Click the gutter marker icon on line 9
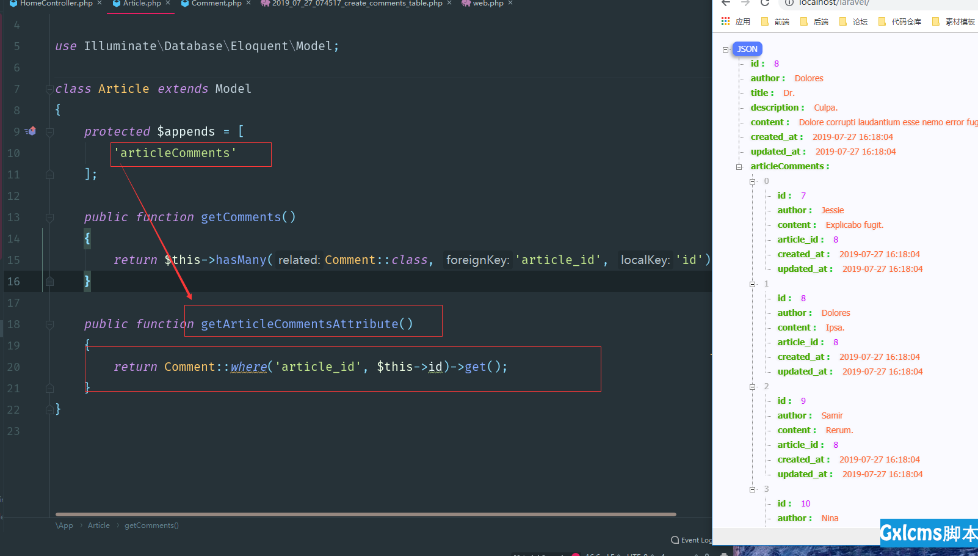The height and width of the screenshot is (556, 978). [x=31, y=131]
